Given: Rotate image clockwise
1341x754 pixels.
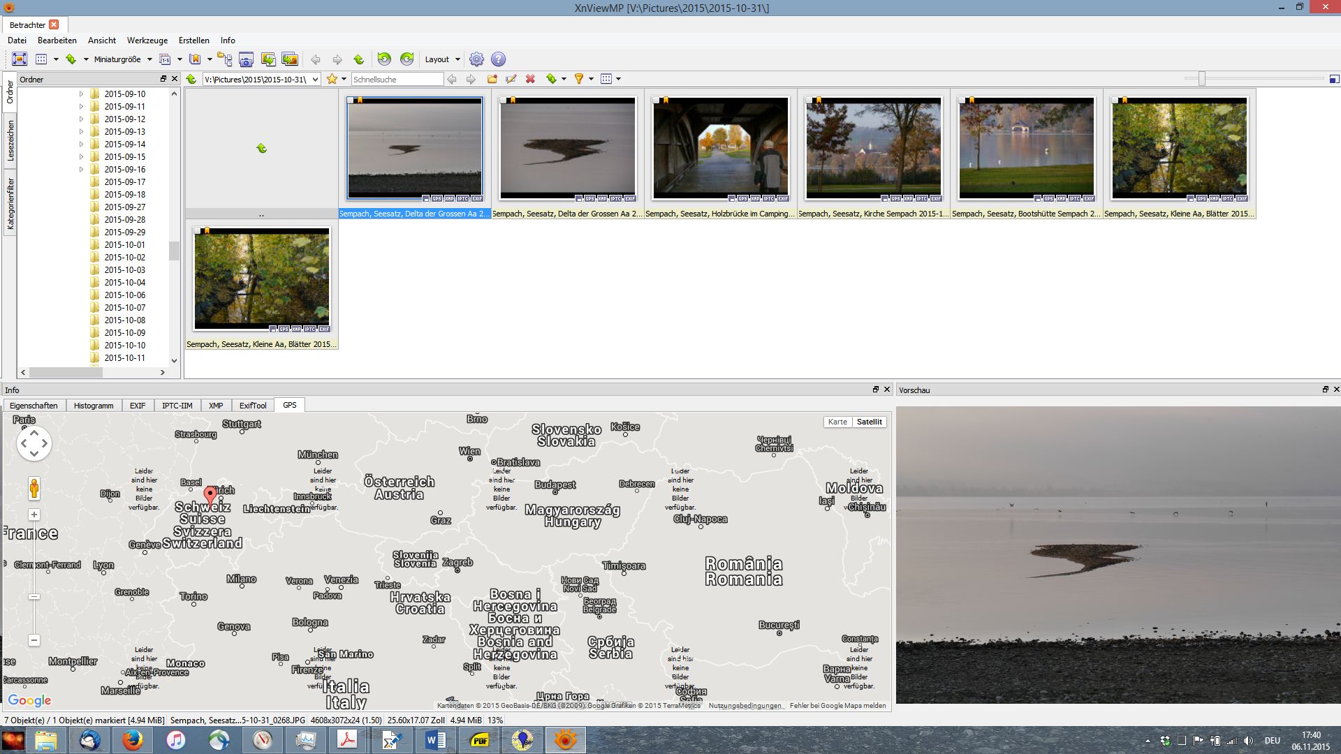Looking at the screenshot, I should point(406,59).
